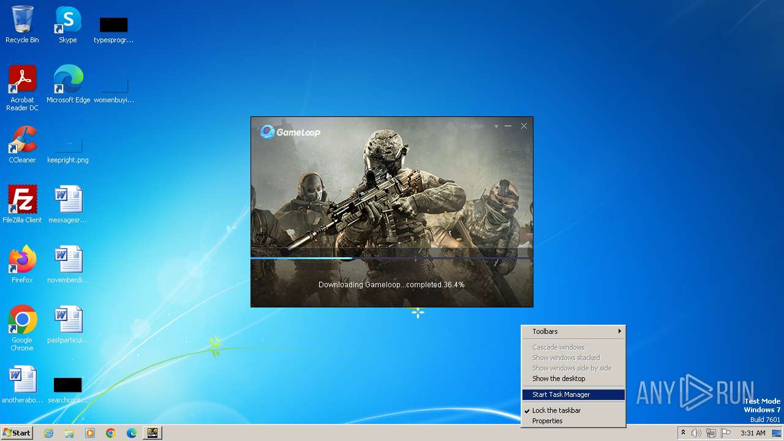This screenshot has height=441, width=784.
Task: Select the anotherabo... Word document
Action: tap(22, 385)
